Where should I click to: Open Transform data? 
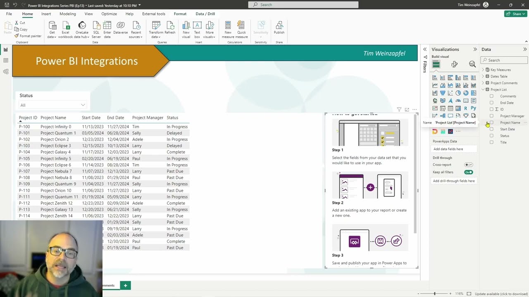pos(156,29)
